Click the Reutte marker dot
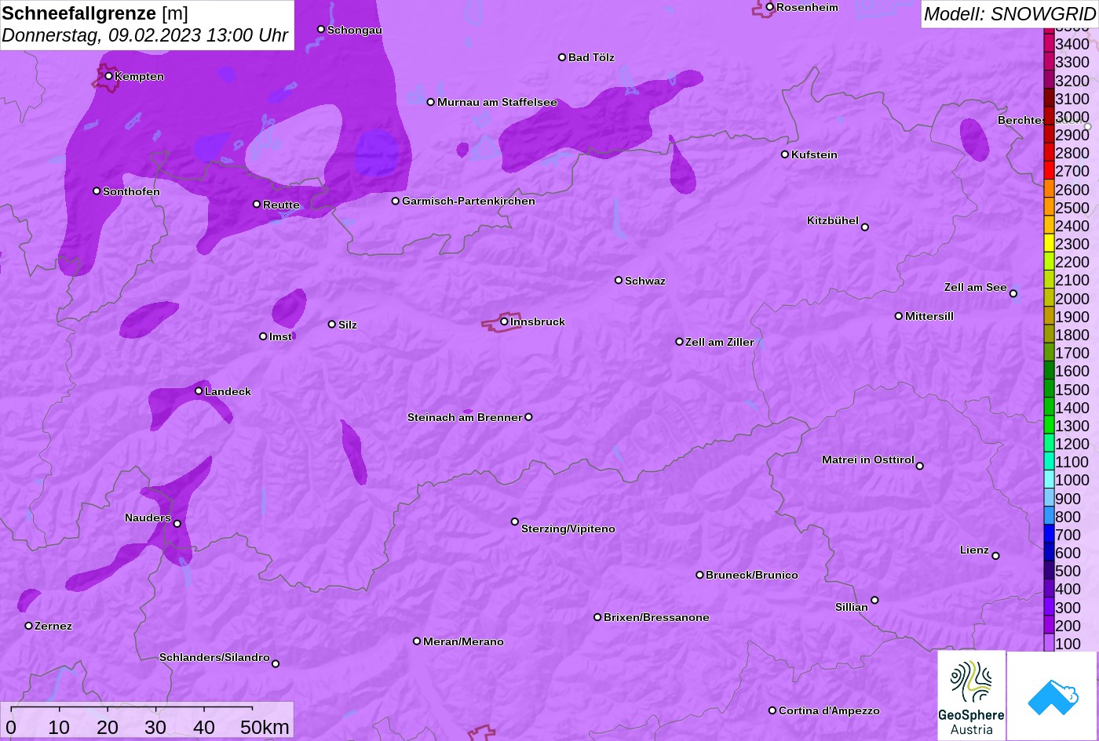The height and width of the screenshot is (741, 1099). coord(257,204)
